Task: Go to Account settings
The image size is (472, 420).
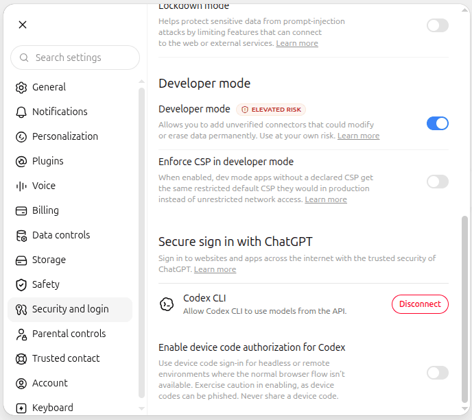Action: point(70,383)
